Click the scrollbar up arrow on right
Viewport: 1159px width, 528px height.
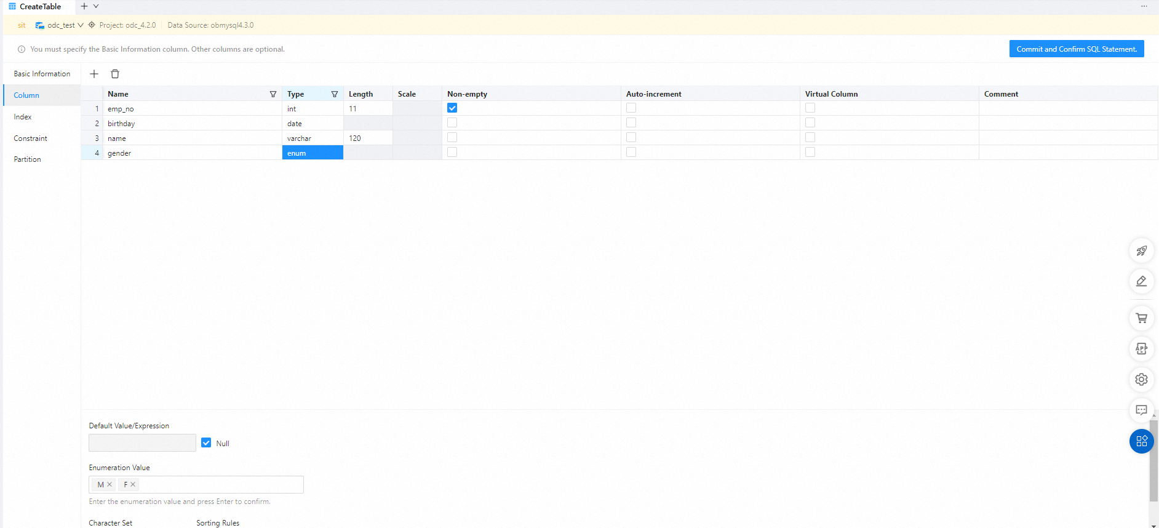(x=1153, y=415)
